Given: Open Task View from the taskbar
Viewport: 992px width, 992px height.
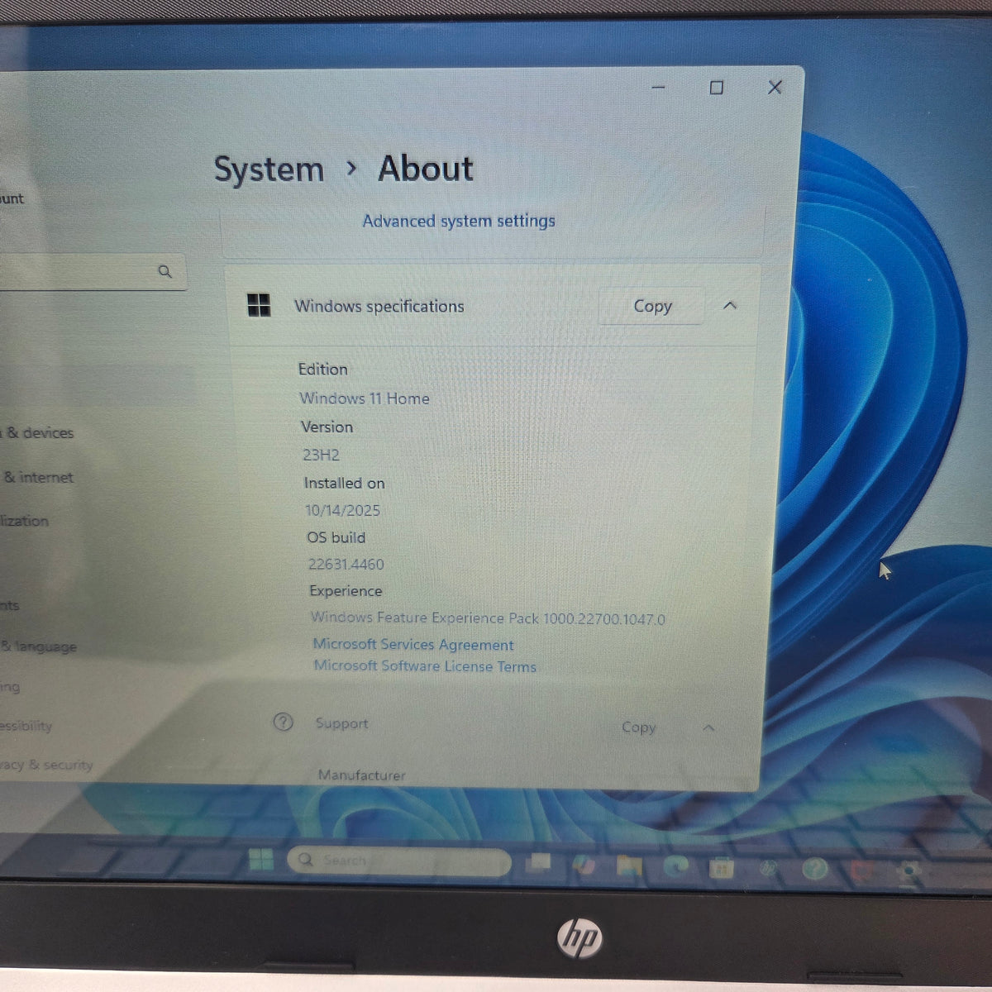Looking at the screenshot, I should [539, 863].
